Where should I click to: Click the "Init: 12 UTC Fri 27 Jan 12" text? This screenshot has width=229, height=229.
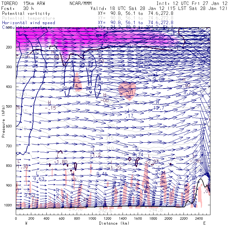pos(192,3)
